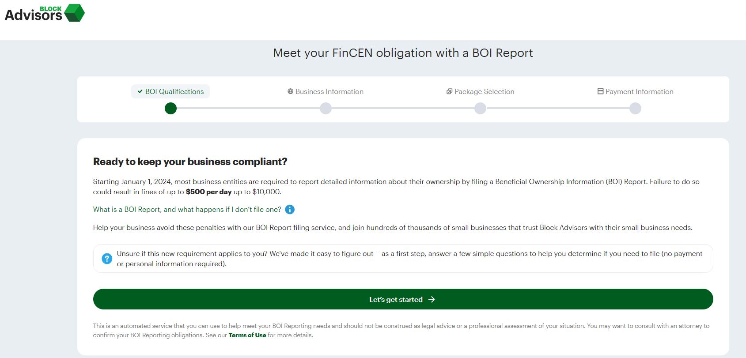Click the Block Advisors logo text
This screenshot has width=746, height=358.
pos(33,14)
